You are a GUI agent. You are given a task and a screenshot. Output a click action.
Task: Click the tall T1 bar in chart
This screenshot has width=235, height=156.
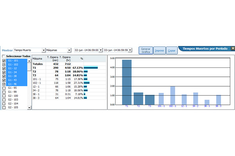[x=127, y=82]
